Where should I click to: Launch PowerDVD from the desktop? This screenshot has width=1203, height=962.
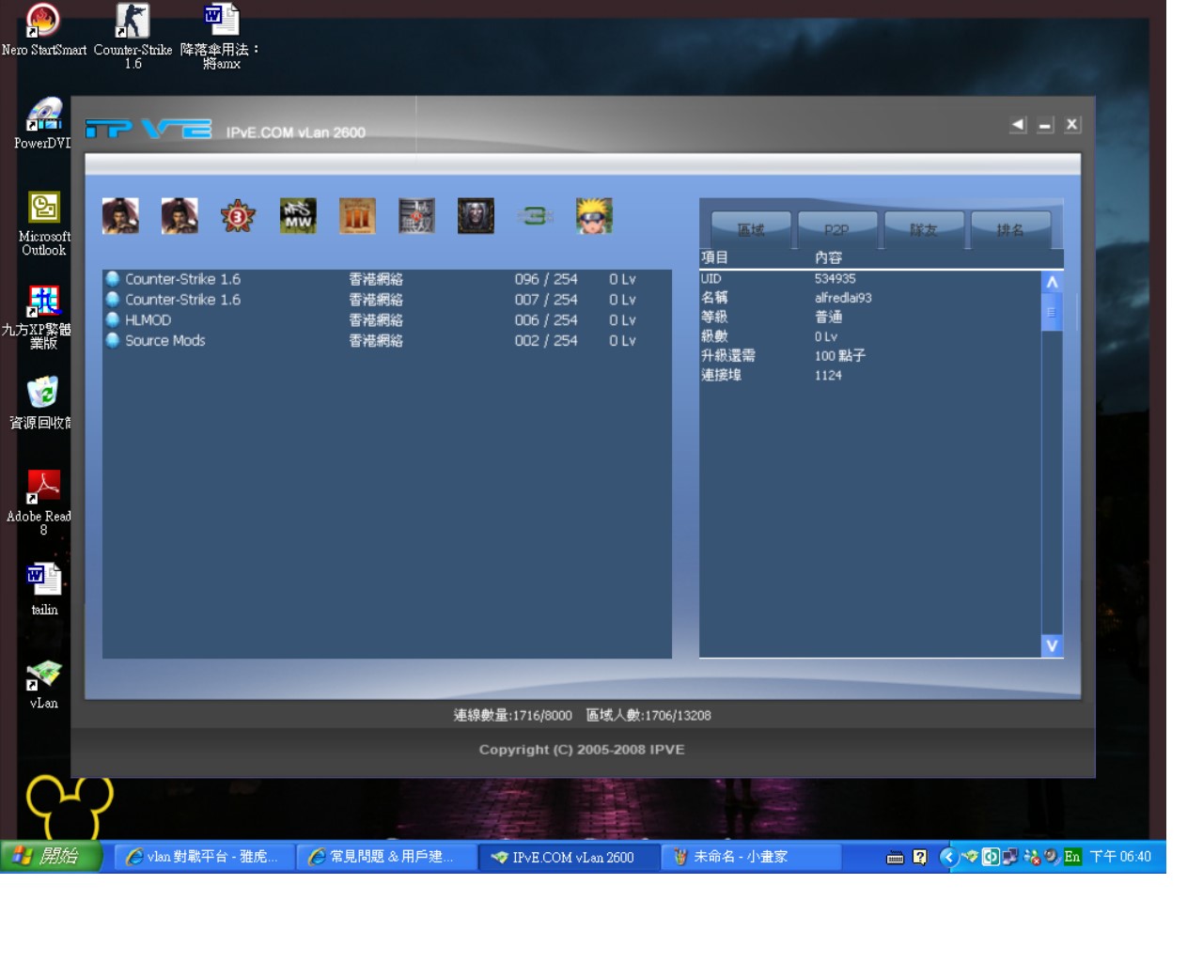pos(43,123)
